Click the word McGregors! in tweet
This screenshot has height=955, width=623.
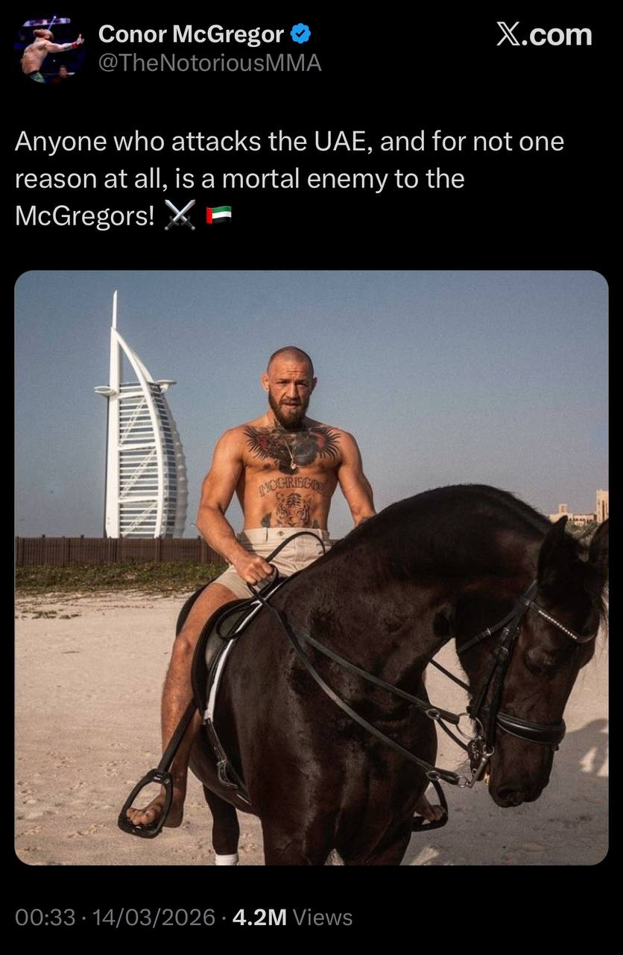pyautogui.click(x=86, y=216)
